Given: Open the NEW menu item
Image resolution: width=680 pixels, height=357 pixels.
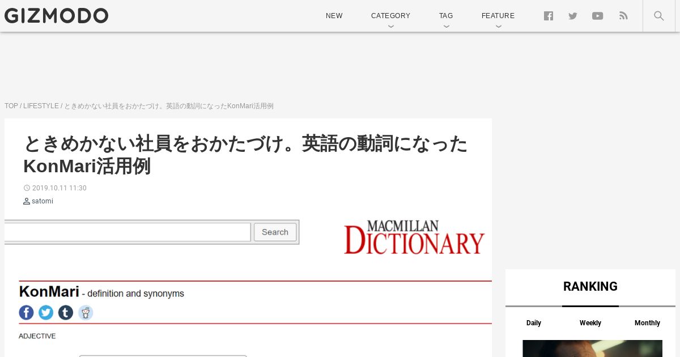Looking at the screenshot, I should 334,16.
